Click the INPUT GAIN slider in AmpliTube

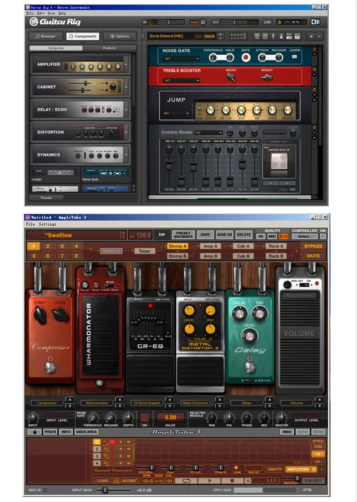113,490
